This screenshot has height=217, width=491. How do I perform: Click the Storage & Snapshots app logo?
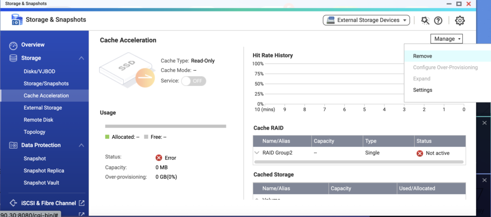tap(17, 20)
